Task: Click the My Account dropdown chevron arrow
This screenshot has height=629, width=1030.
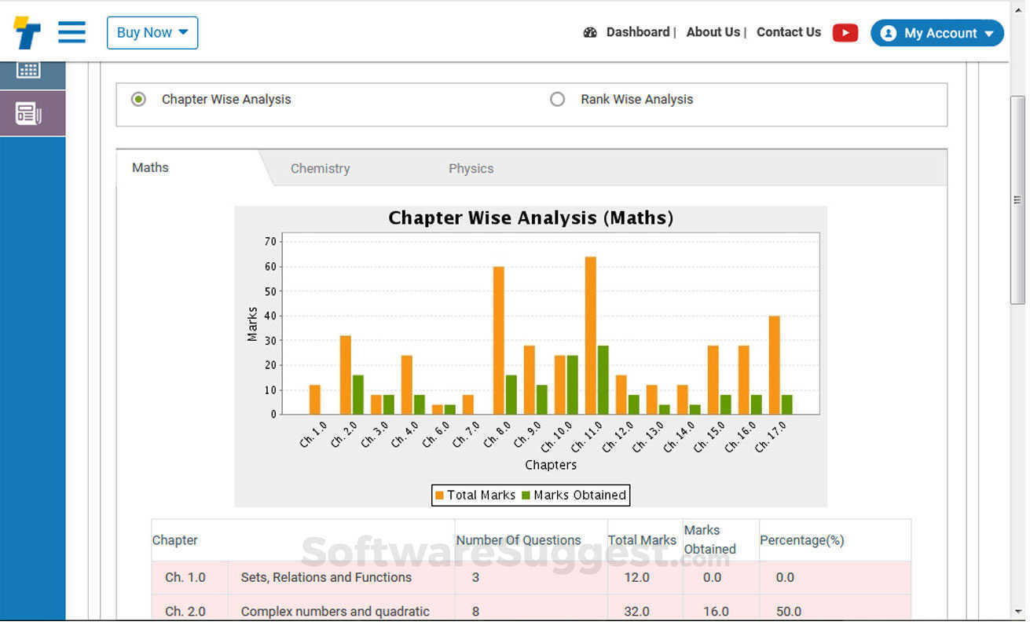Action: tap(988, 34)
